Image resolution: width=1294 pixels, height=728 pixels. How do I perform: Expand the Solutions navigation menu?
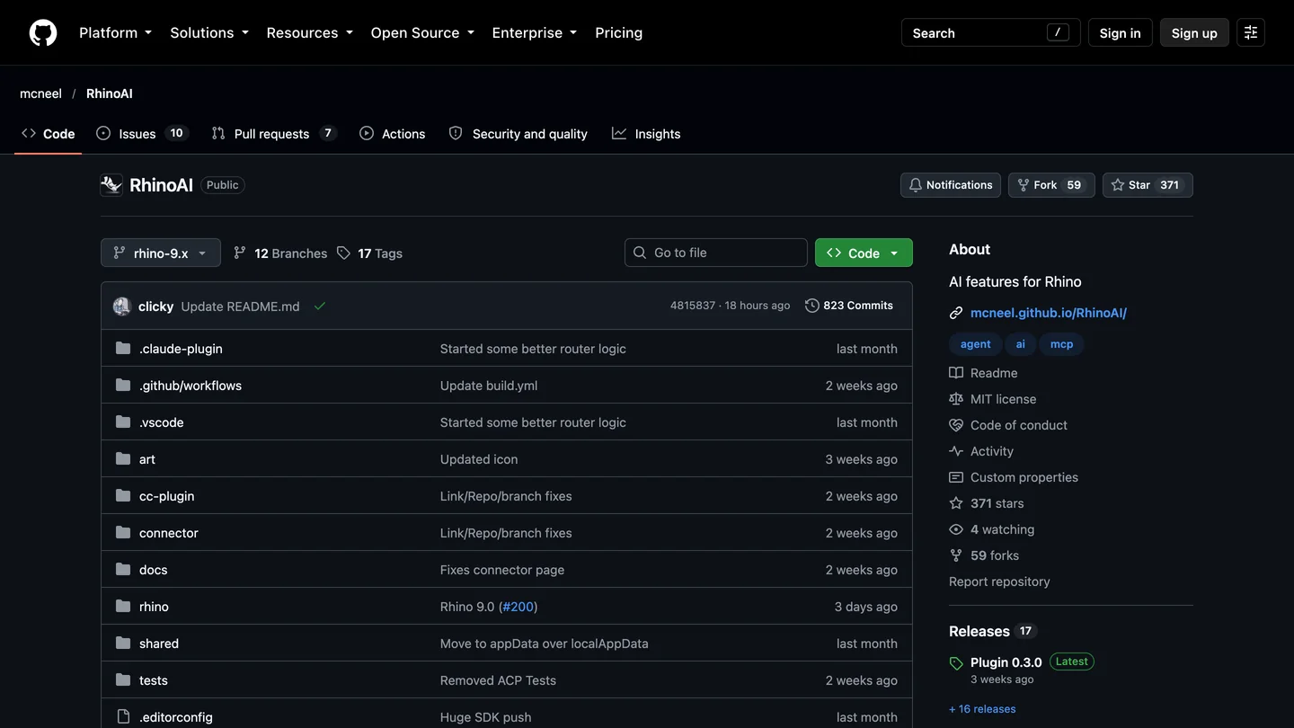(x=209, y=32)
